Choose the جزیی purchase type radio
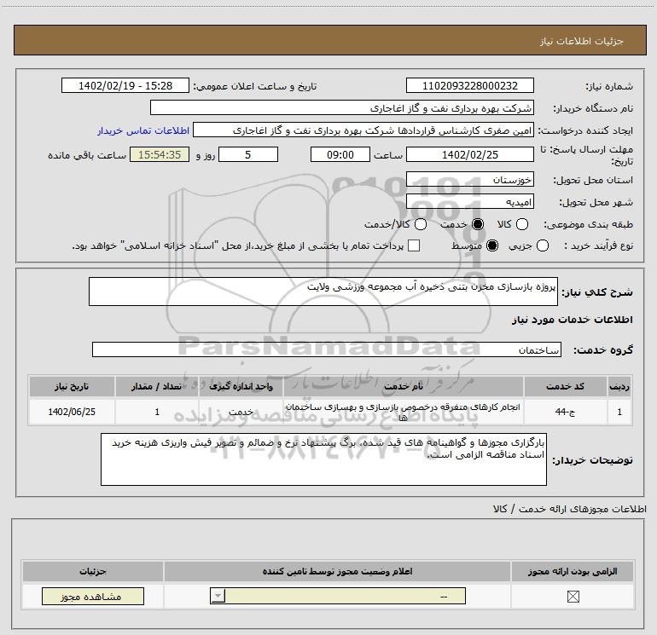Viewport: 657px width, 635px height. point(542,245)
